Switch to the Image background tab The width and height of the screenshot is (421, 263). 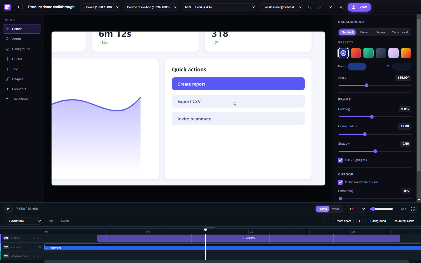point(381,32)
